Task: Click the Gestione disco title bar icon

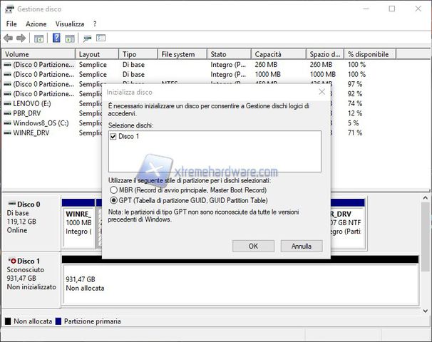Action: tap(9, 9)
